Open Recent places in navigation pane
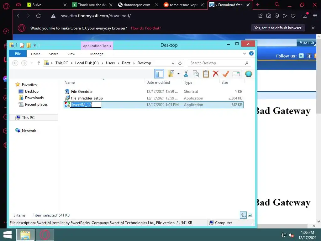 [36, 104]
